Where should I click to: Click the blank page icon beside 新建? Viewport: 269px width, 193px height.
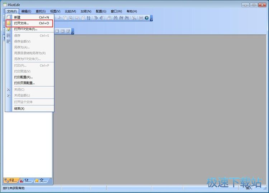(9, 17)
